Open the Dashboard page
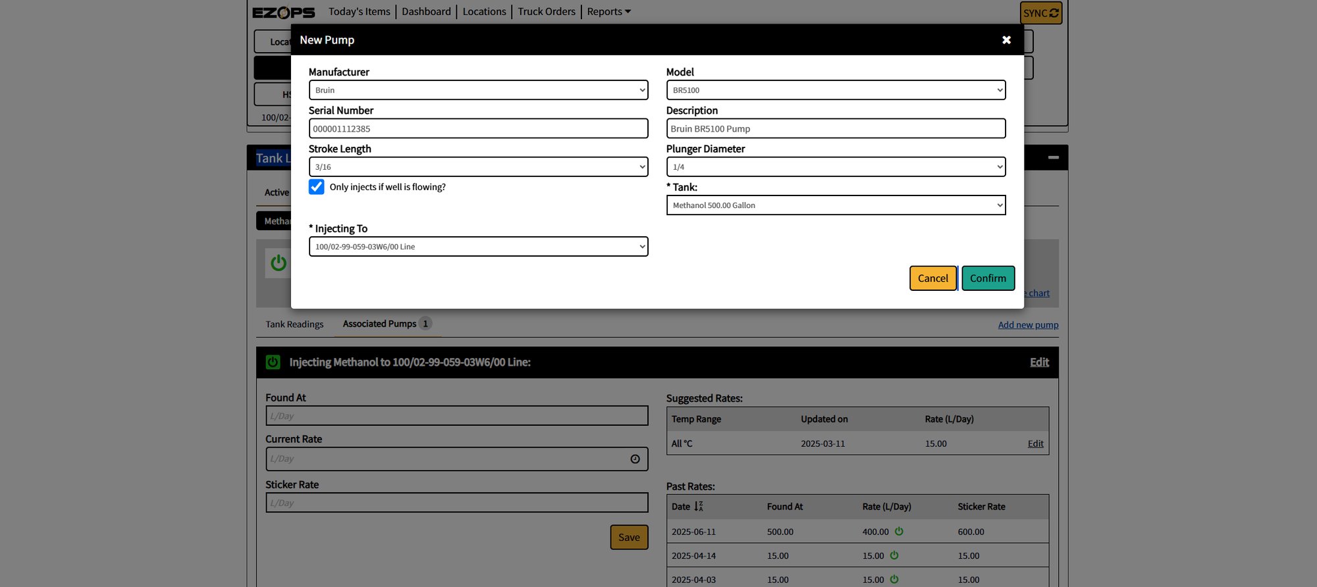The height and width of the screenshot is (587, 1317). point(427,11)
